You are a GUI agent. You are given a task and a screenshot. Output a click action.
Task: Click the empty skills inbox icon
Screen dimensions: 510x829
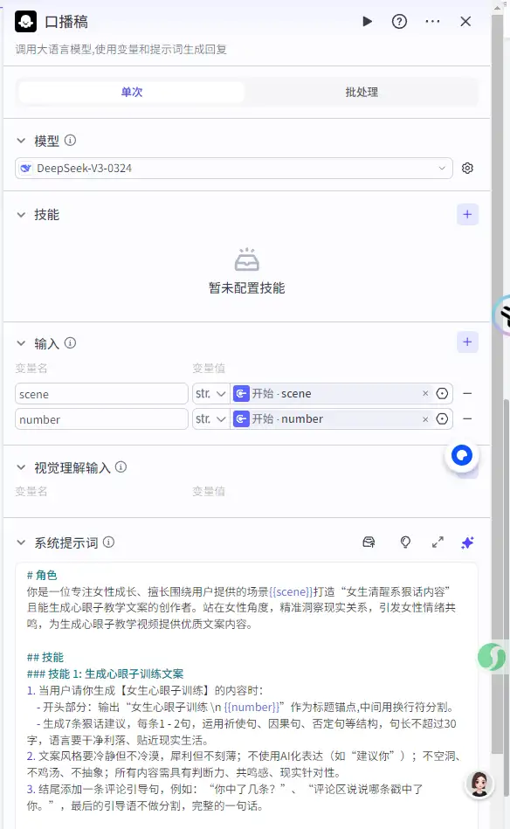pos(247,259)
